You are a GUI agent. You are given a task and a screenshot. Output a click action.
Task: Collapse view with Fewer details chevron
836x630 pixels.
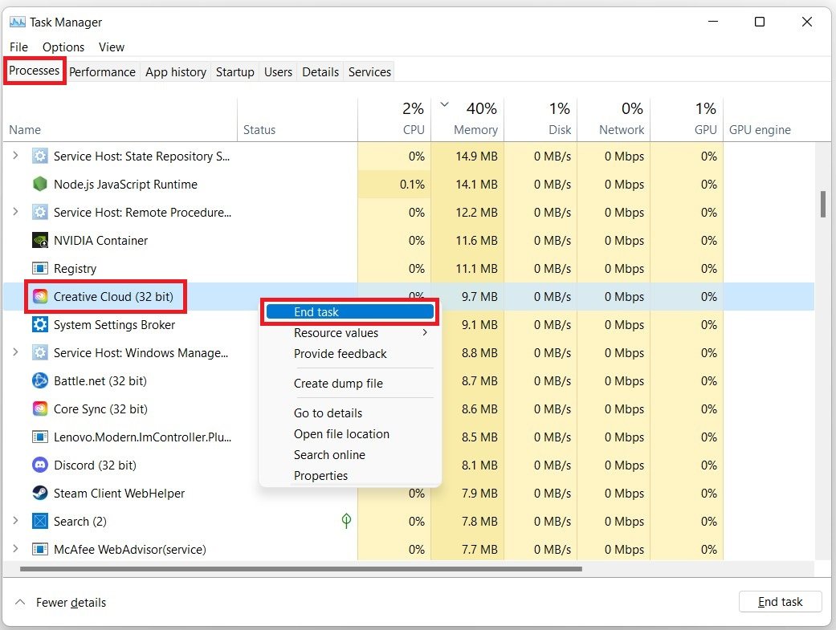(x=20, y=602)
